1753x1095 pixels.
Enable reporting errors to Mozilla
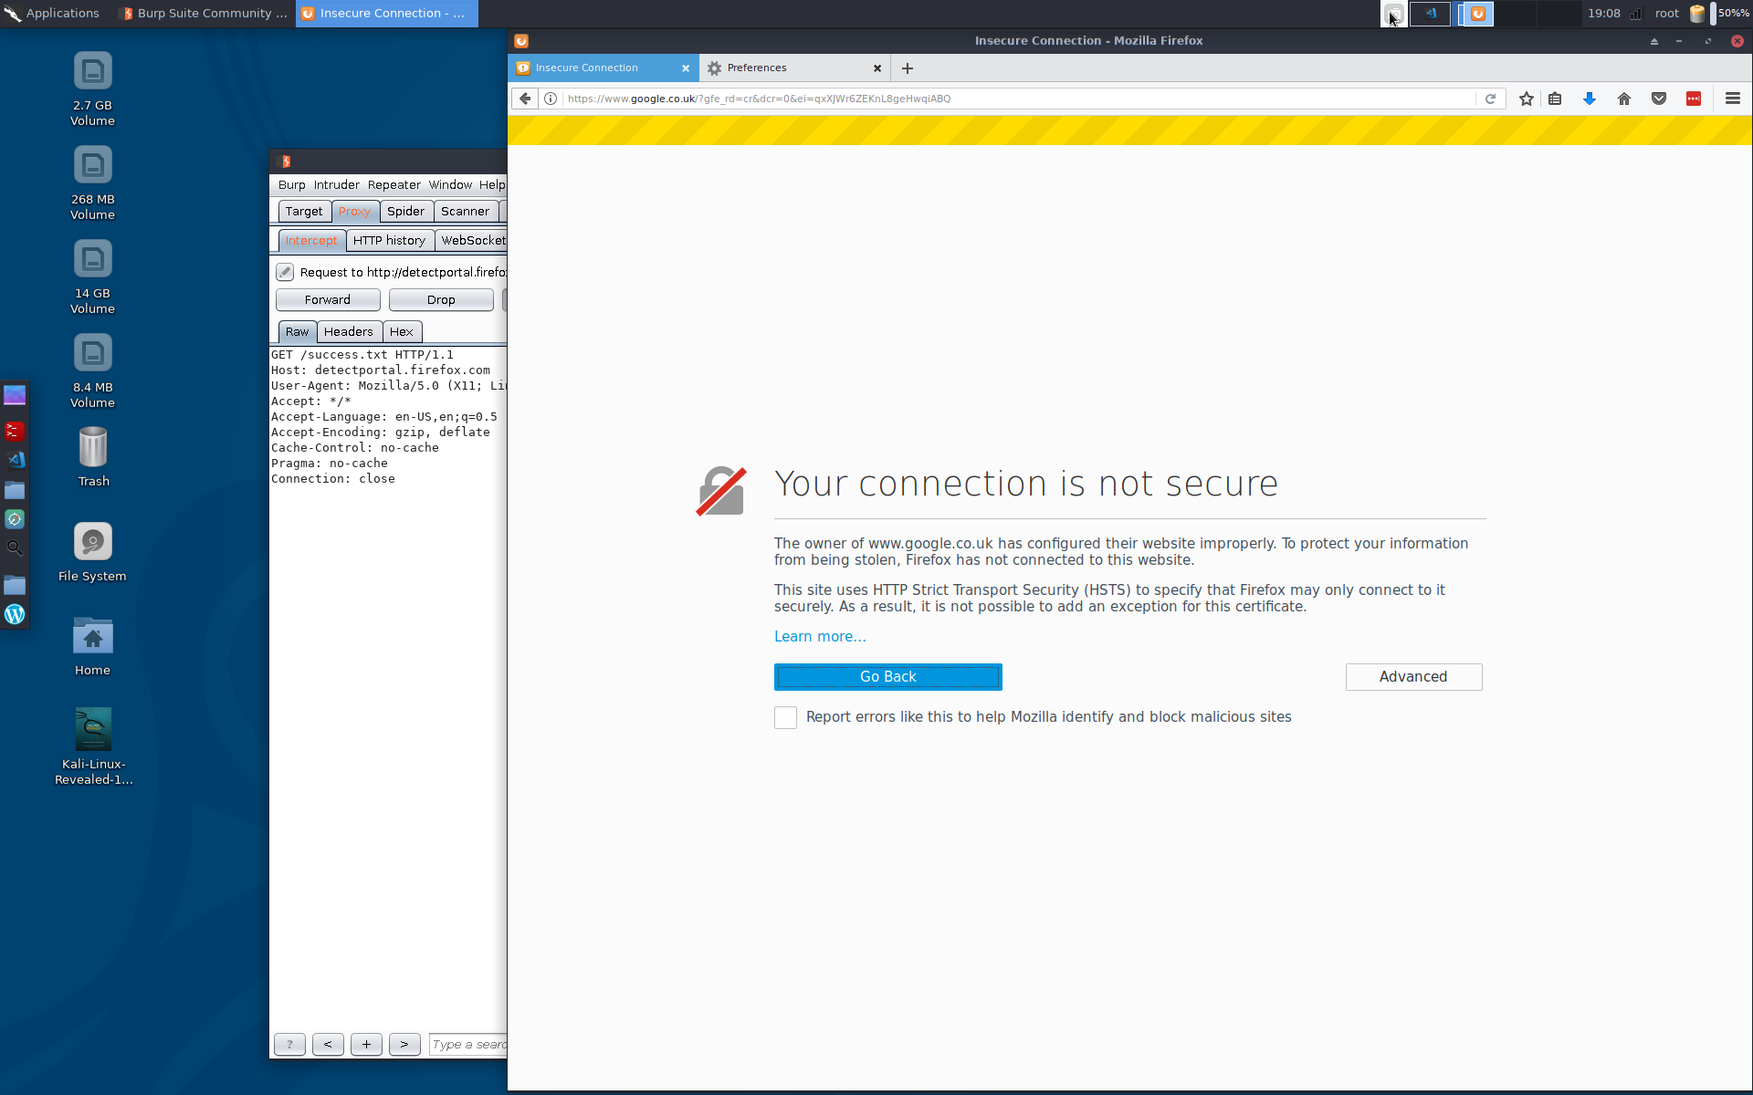[785, 718]
